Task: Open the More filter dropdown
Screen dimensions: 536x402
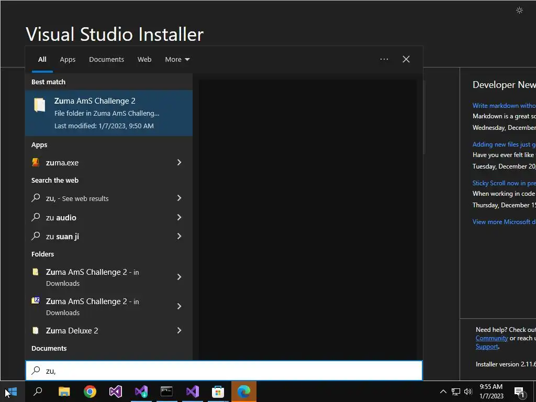Action: click(x=177, y=60)
